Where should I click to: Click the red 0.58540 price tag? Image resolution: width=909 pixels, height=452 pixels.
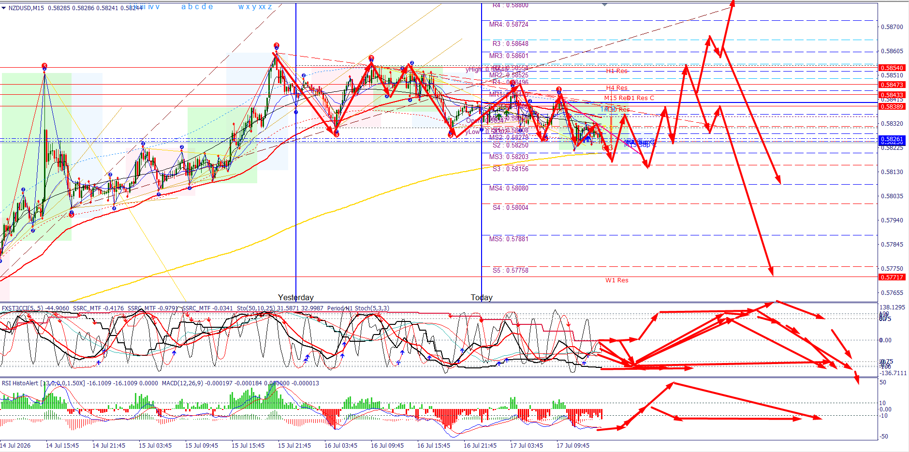point(892,68)
